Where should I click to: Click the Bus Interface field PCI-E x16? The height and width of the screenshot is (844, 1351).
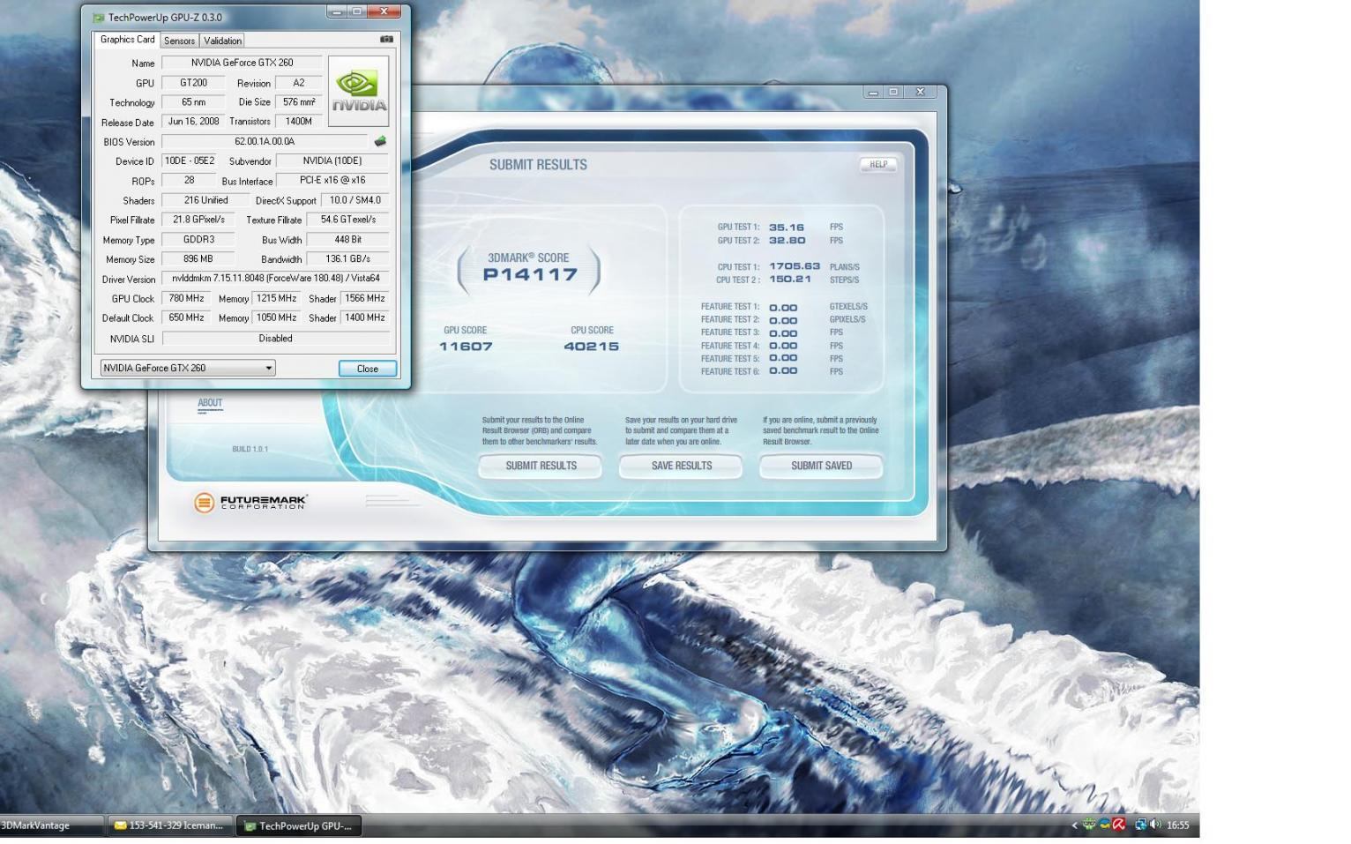click(332, 180)
